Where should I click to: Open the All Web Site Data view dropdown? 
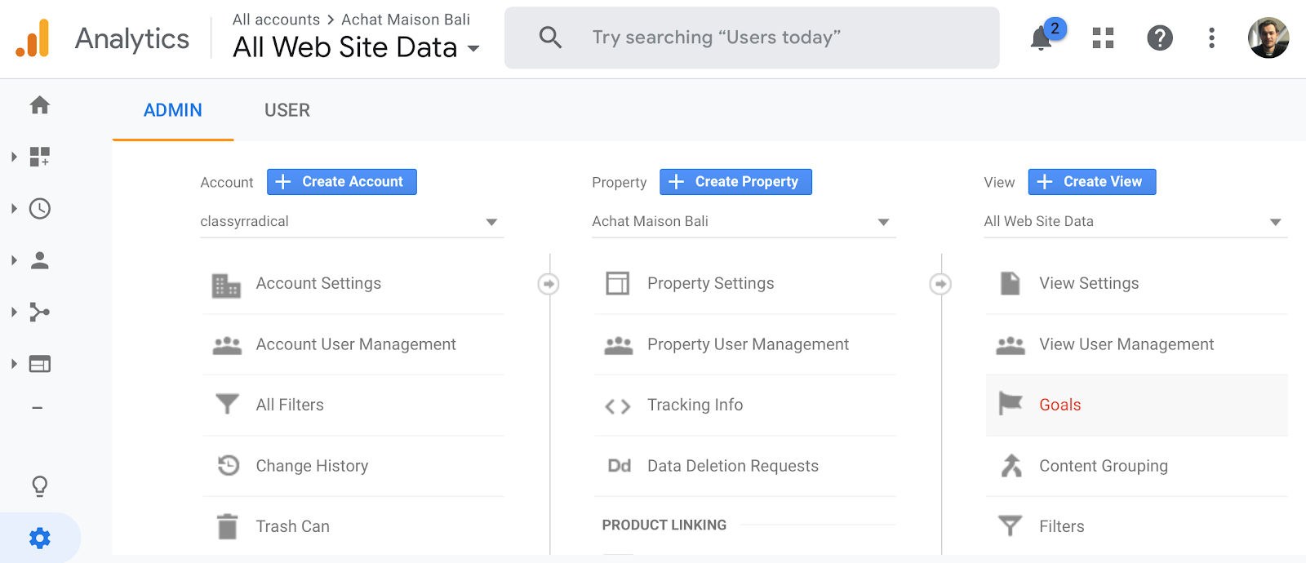click(1135, 222)
